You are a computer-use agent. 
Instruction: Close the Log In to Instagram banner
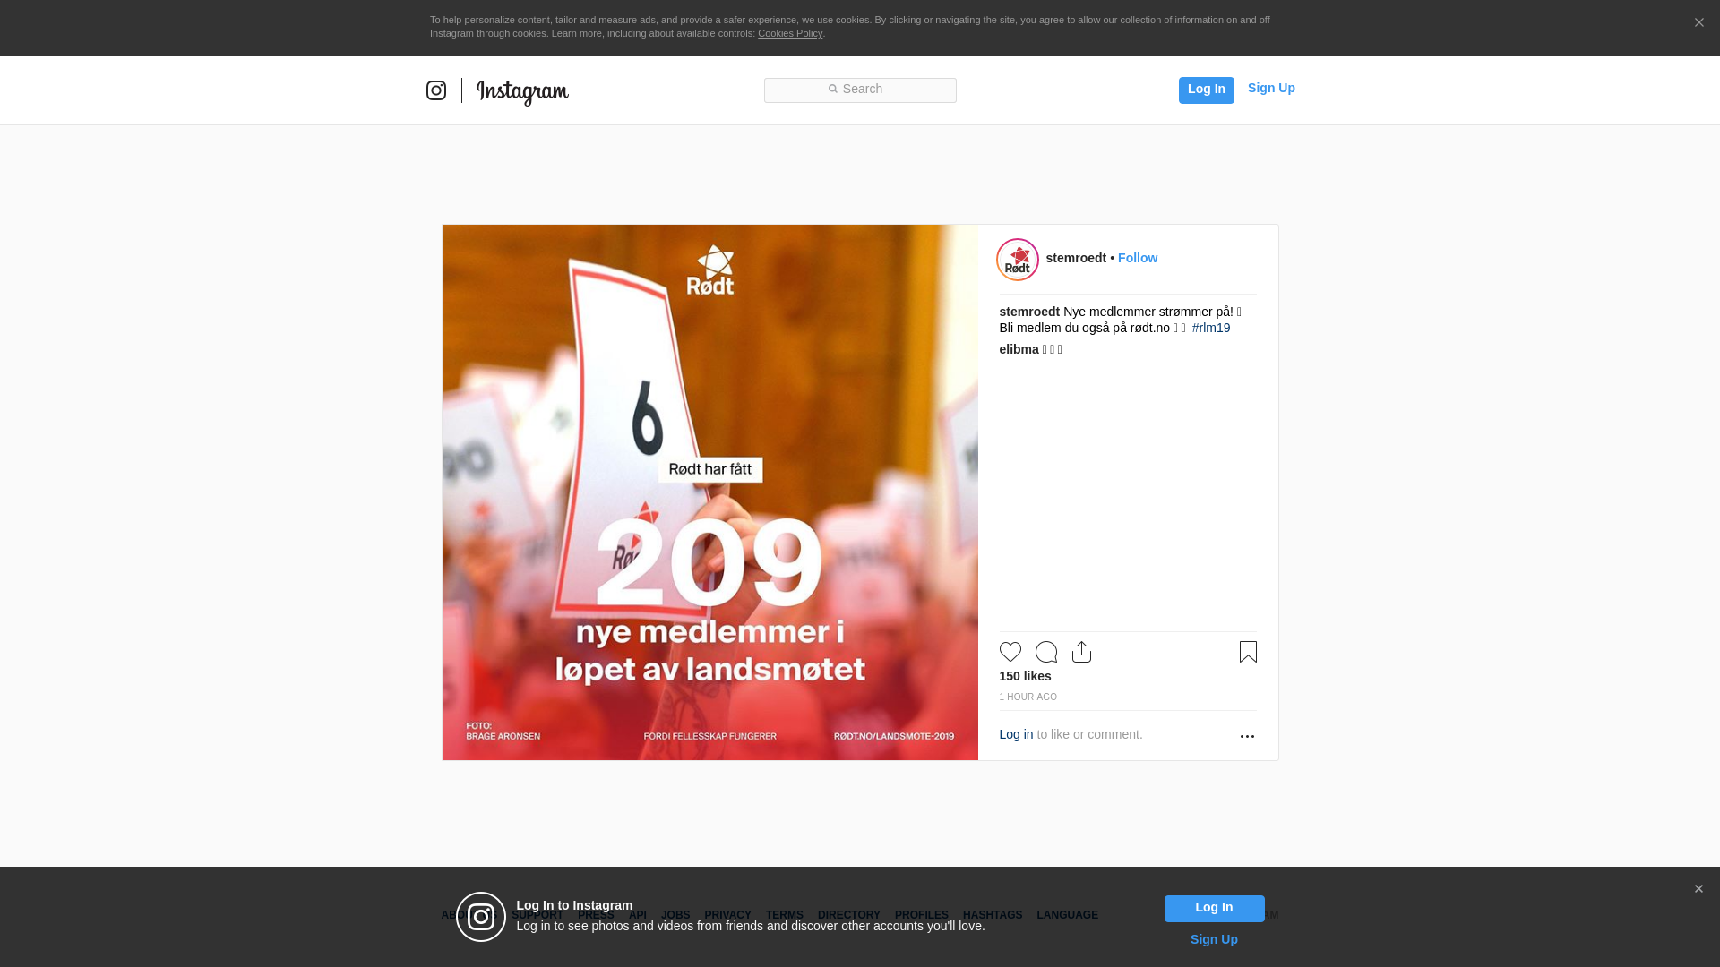1698,889
